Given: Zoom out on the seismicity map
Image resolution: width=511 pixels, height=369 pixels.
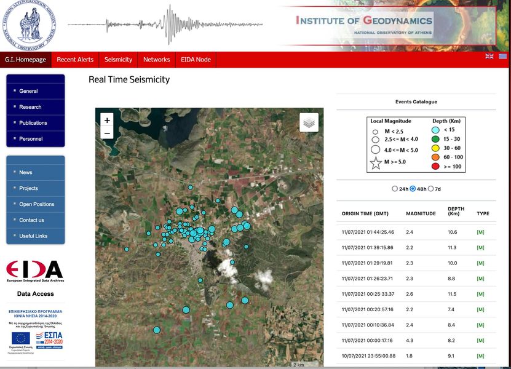Looking at the screenshot, I should 107,133.
